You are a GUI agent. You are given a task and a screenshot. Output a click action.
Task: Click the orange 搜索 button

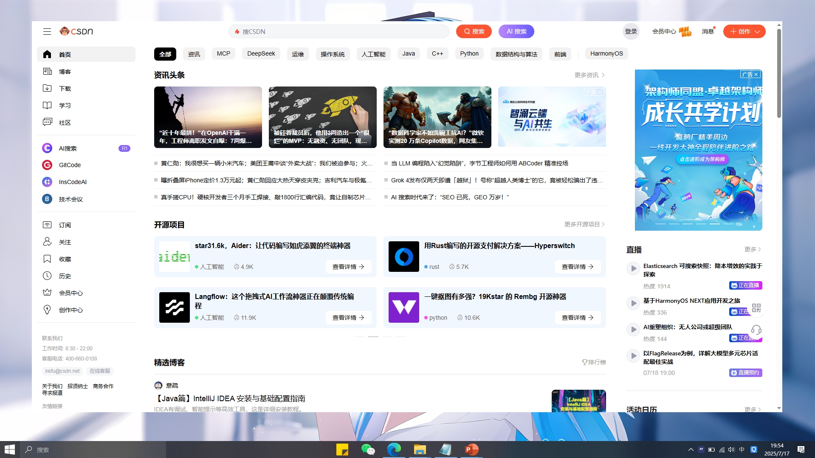click(474, 31)
